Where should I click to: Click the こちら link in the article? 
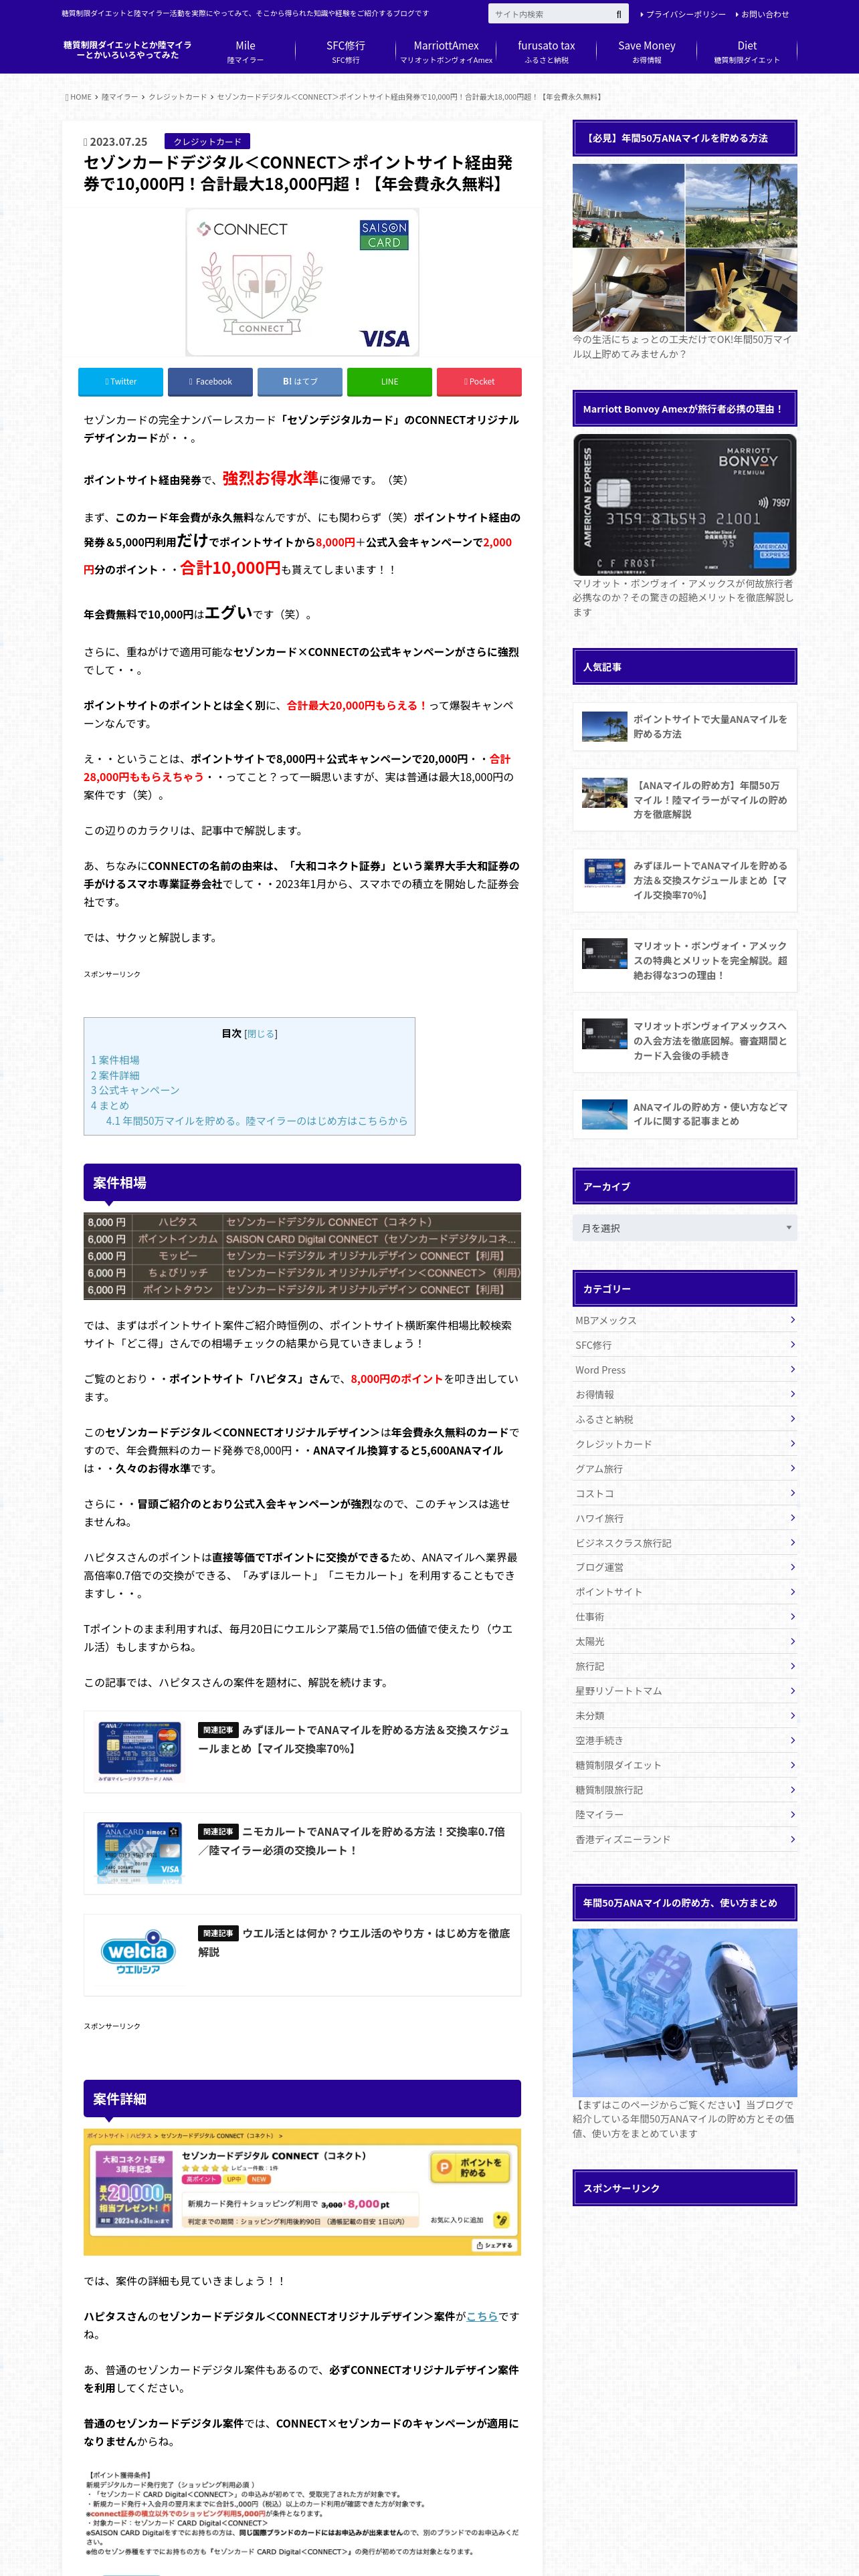click(481, 2316)
